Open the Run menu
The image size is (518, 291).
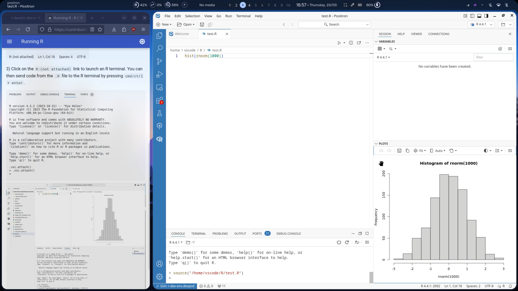(229, 16)
